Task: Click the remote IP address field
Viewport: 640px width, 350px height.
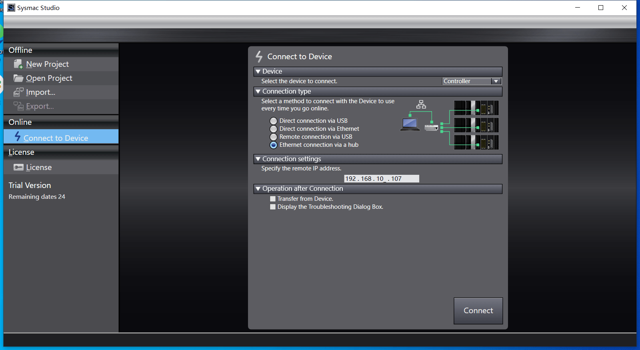Action: point(382,179)
